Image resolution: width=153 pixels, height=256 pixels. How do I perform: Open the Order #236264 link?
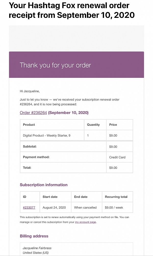point(33,113)
